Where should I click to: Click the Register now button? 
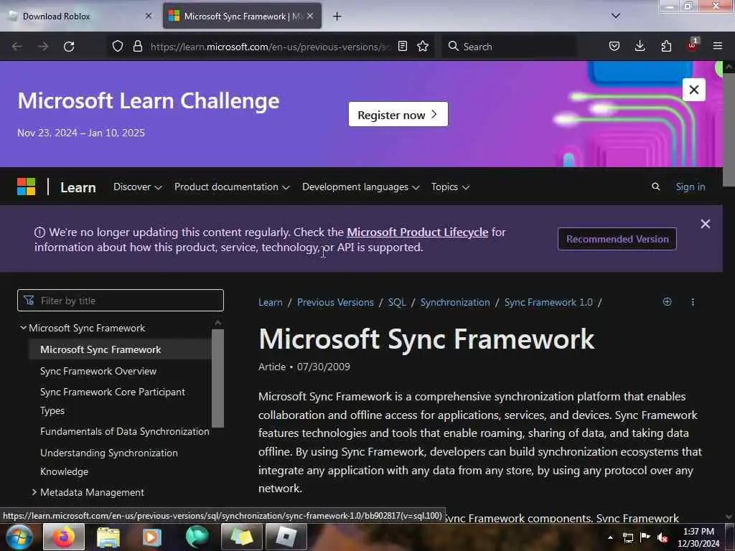tap(398, 114)
